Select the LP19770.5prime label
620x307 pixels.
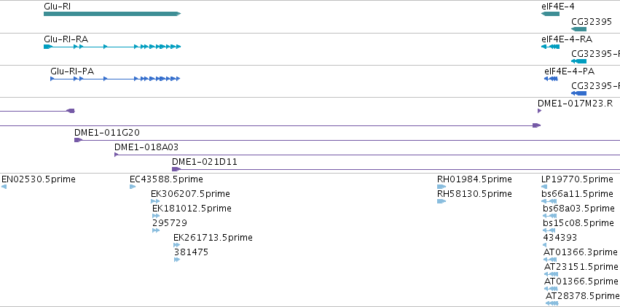point(577,179)
